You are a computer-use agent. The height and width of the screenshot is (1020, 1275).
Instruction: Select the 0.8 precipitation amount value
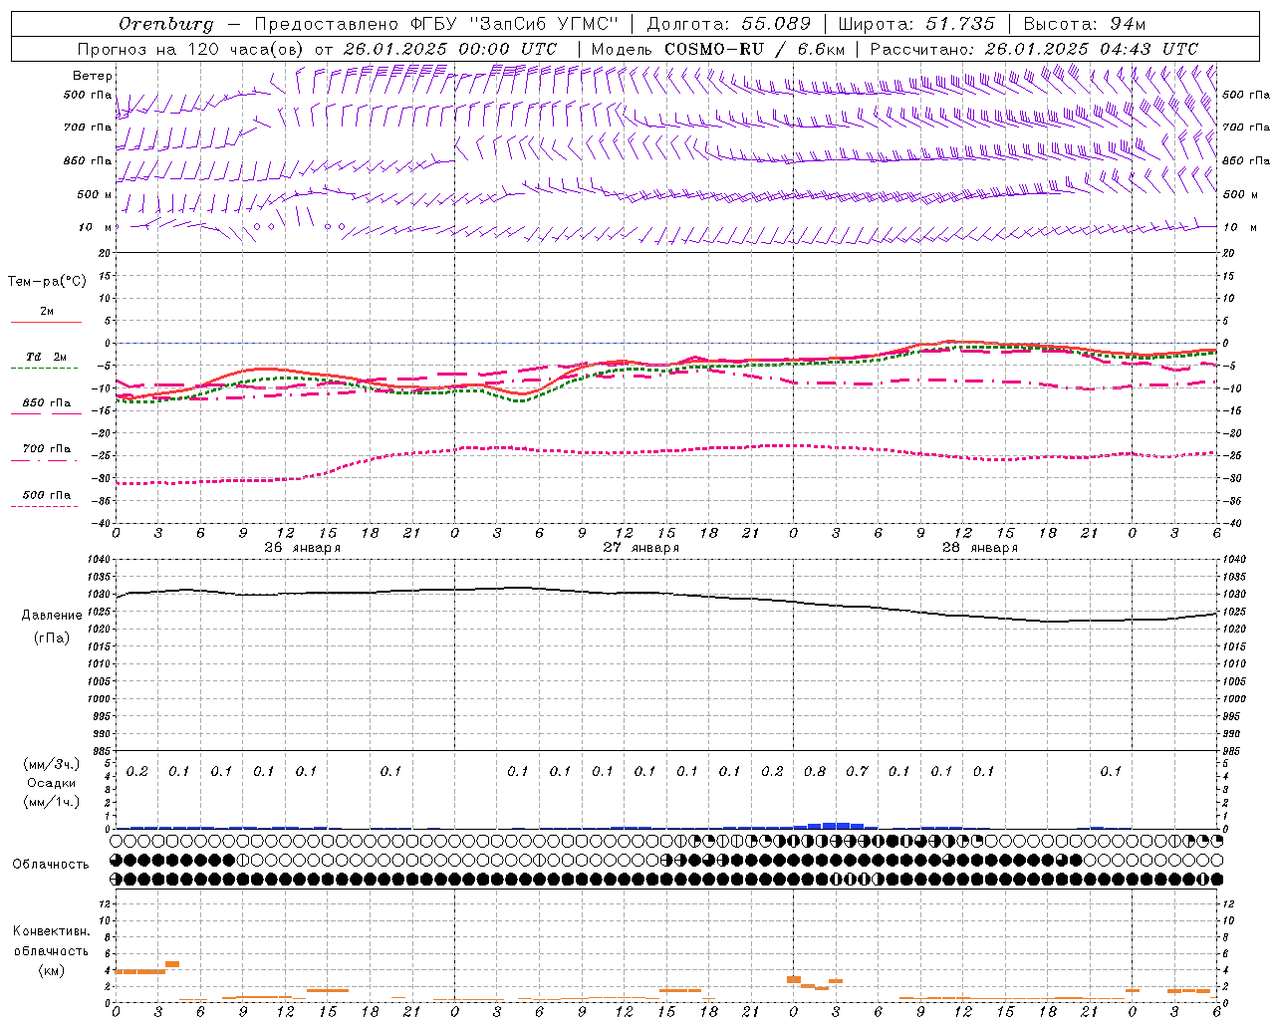coord(815,771)
